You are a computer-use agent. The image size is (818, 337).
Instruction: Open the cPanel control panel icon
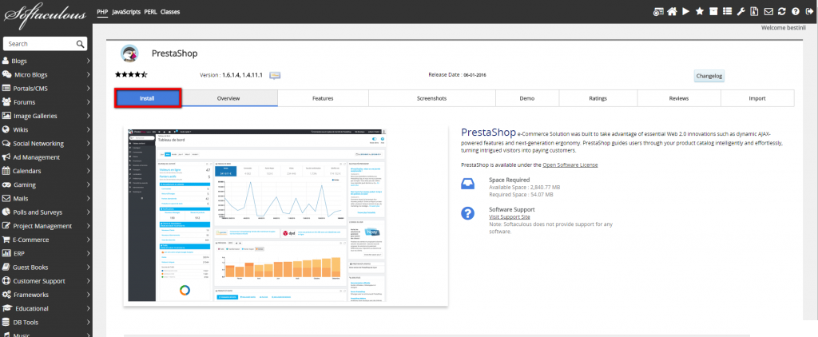point(659,11)
